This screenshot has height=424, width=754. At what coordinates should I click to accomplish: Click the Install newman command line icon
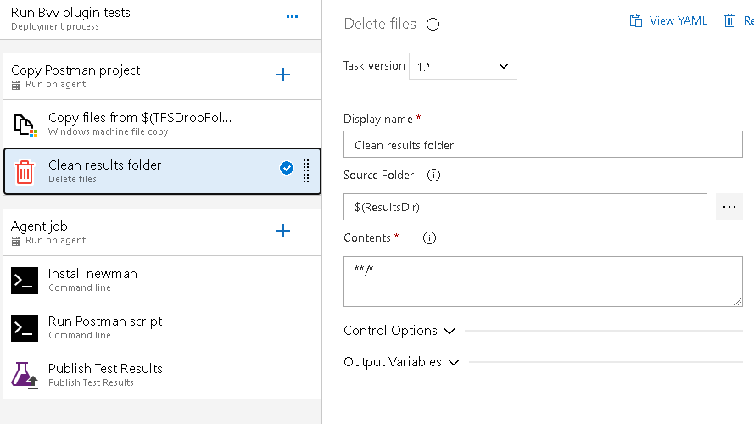(25, 280)
